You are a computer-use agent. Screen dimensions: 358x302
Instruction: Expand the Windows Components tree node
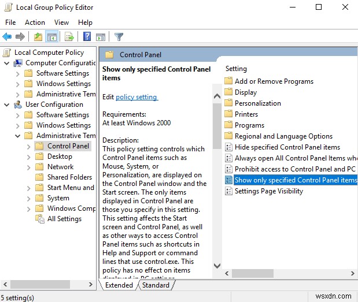click(x=28, y=209)
